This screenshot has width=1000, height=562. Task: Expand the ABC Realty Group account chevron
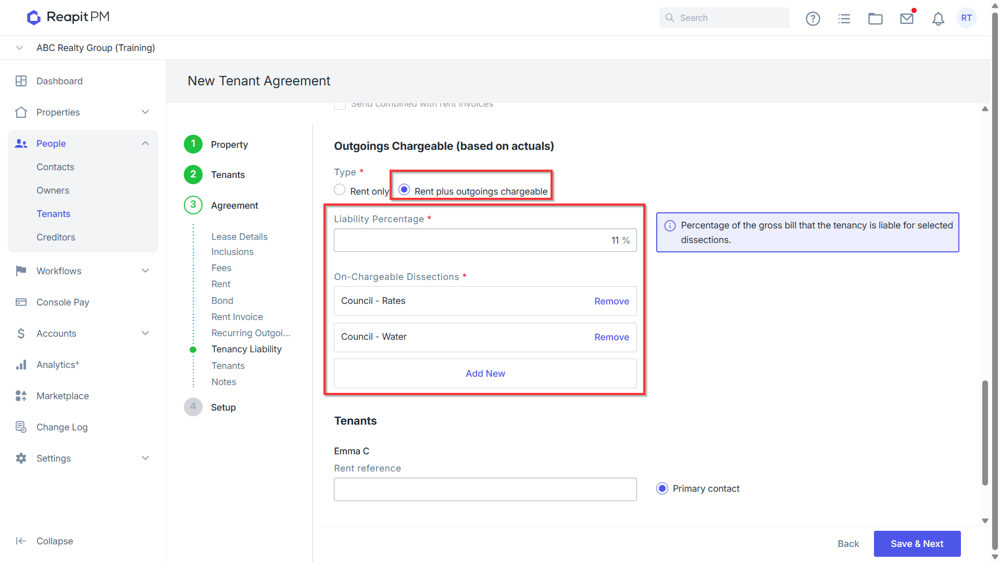tap(19, 48)
